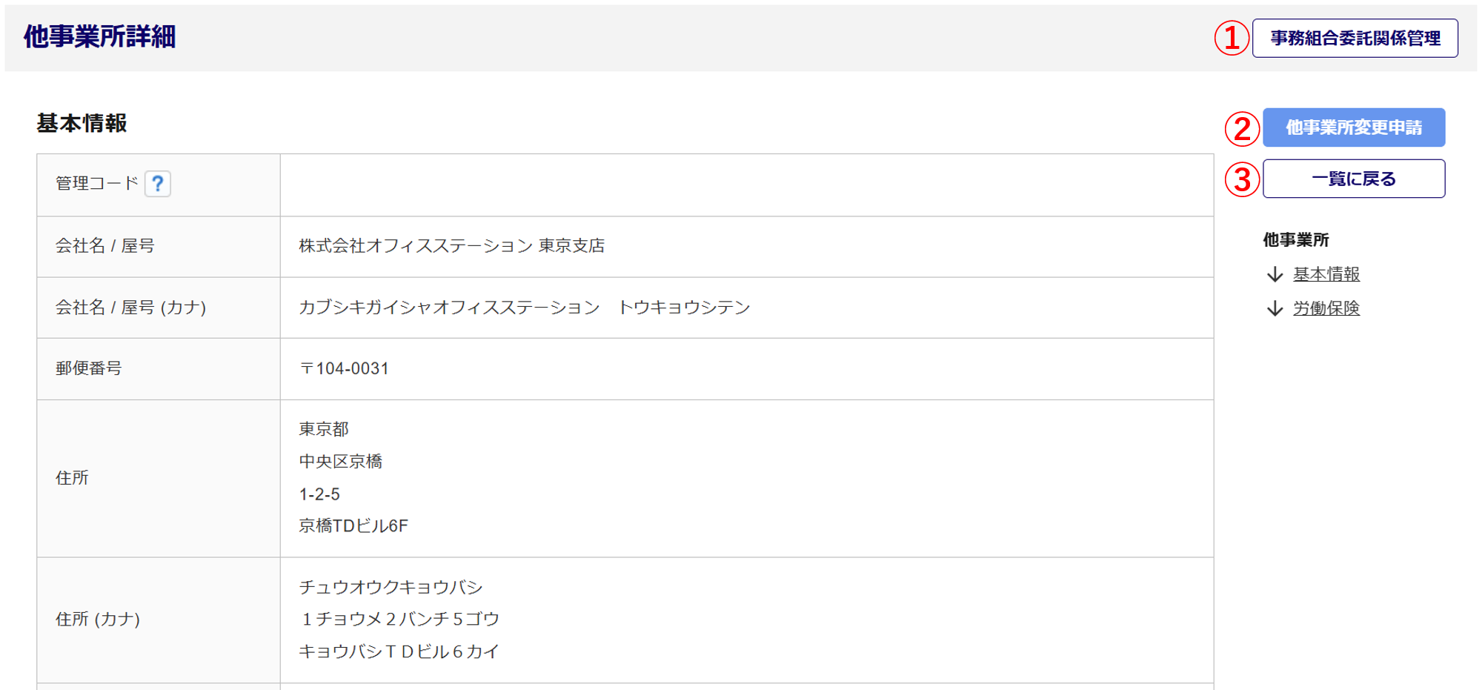Click the 他事業所詳細 page title
1482x690 pixels.
99,37
